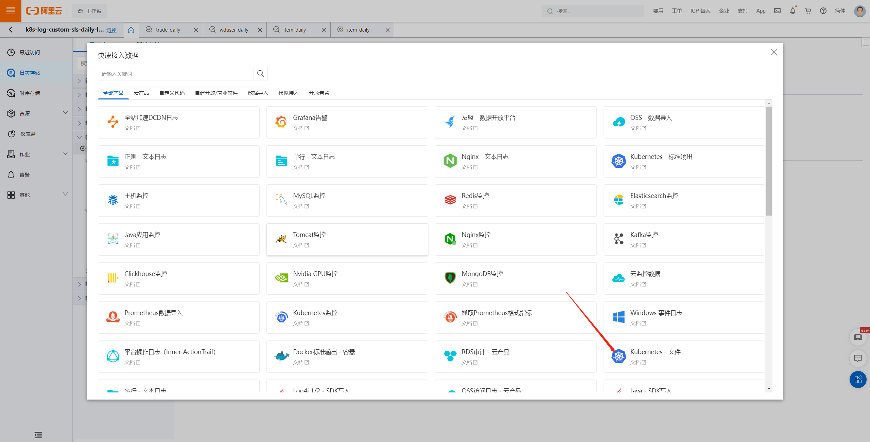This screenshot has height=442, width=870.
Task: Switch to the 数据导入 tab
Action: 258,93
